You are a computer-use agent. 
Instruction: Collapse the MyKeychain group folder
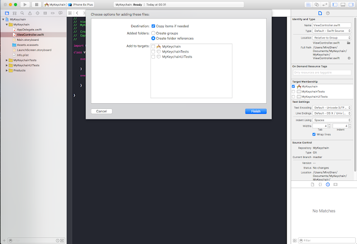(x=7, y=25)
